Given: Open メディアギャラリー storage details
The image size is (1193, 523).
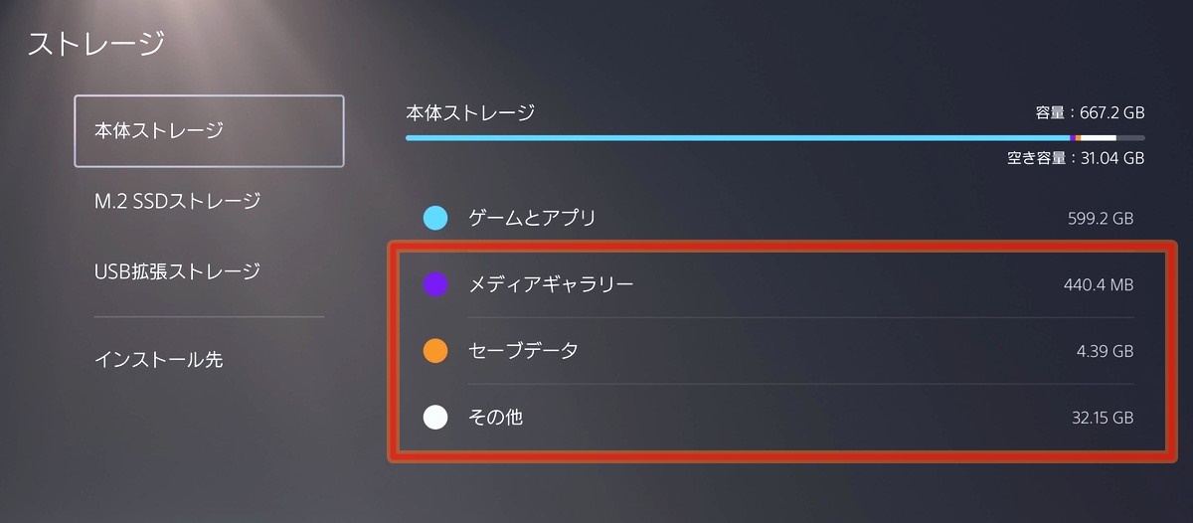Looking at the screenshot, I should tap(551, 285).
